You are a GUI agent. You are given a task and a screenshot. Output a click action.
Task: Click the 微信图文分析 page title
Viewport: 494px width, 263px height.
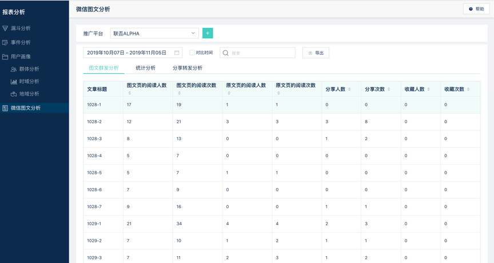tap(93, 9)
